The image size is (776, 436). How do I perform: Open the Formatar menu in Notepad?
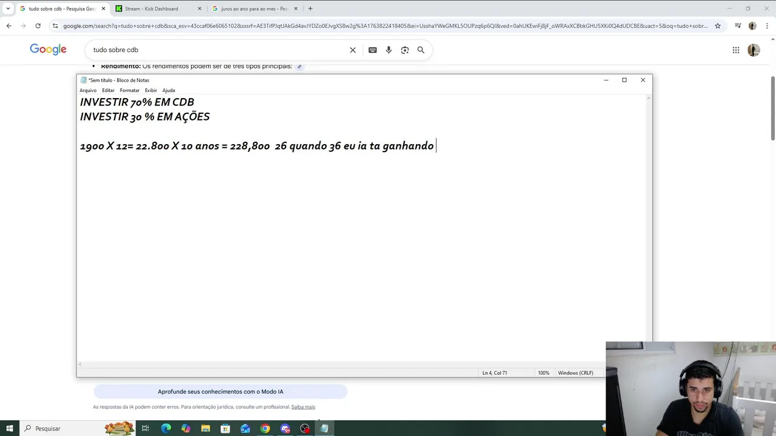[x=130, y=90]
